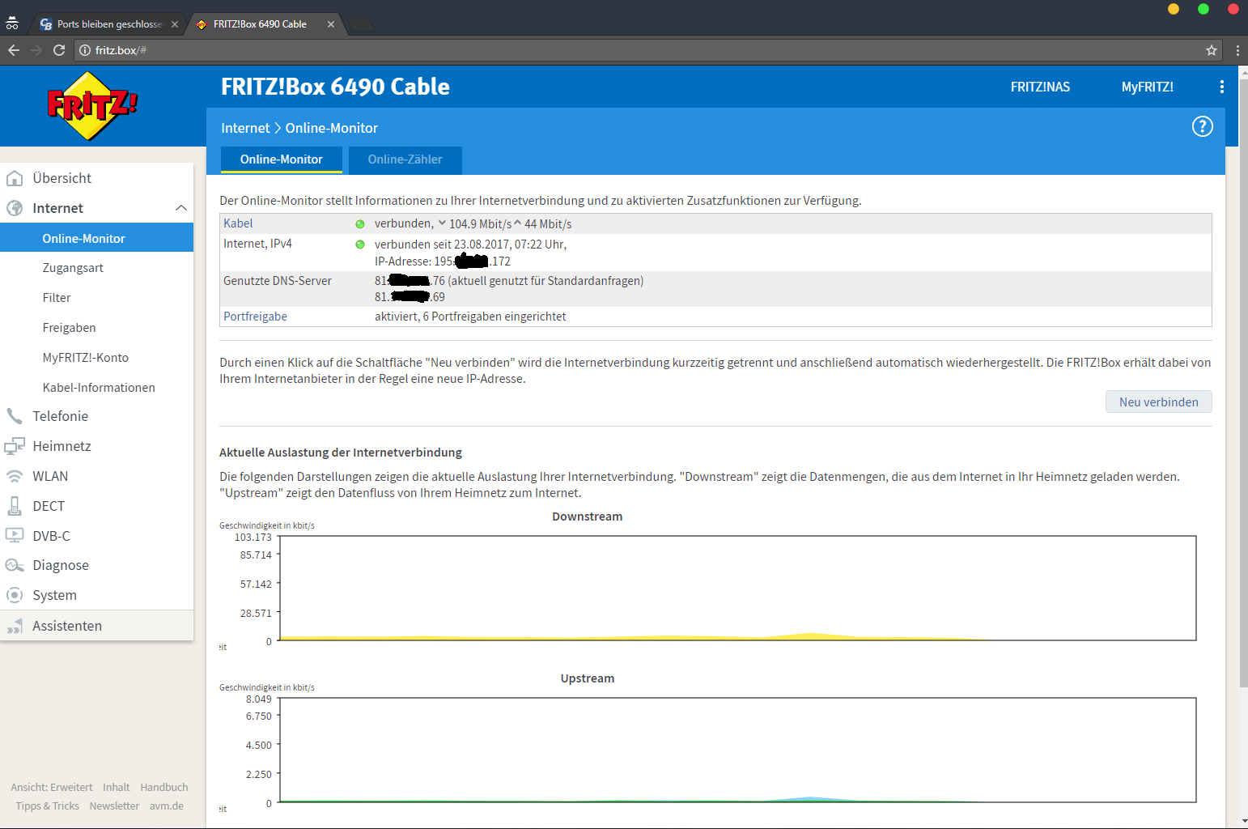Click the Ansicht: Erweitert footer link
The height and width of the screenshot is (829, 1248).
pyautogui.click(x=52, y=787)
